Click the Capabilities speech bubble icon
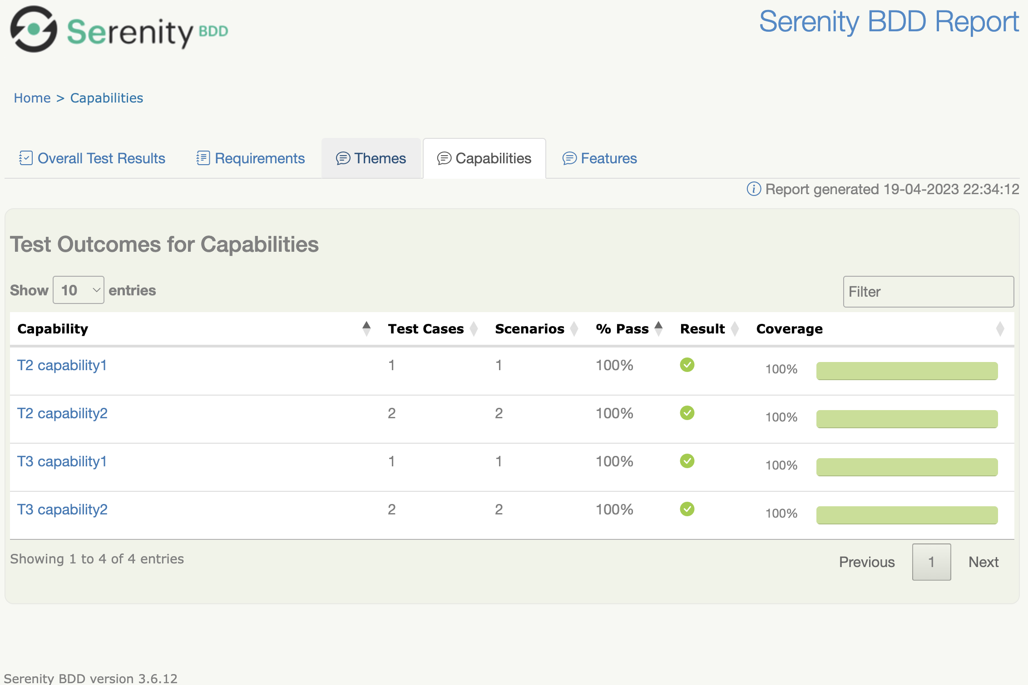The image size is (1028, 685). 444,159
